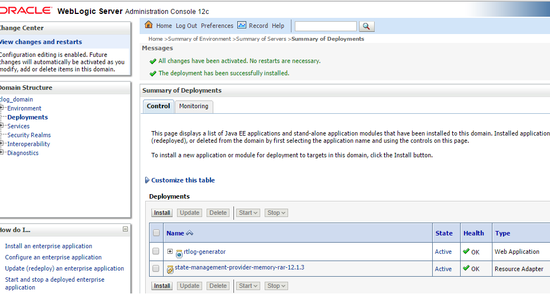Click Log Out in the toolbar

186,26
